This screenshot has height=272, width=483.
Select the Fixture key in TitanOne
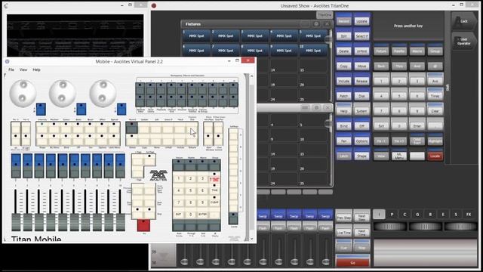pos(381,51)
